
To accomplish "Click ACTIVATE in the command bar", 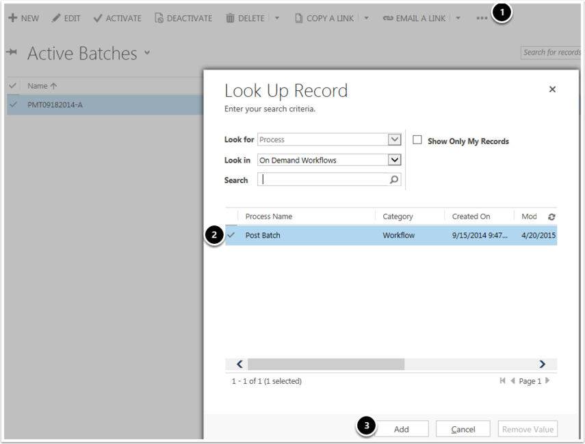I will (117, 18).
